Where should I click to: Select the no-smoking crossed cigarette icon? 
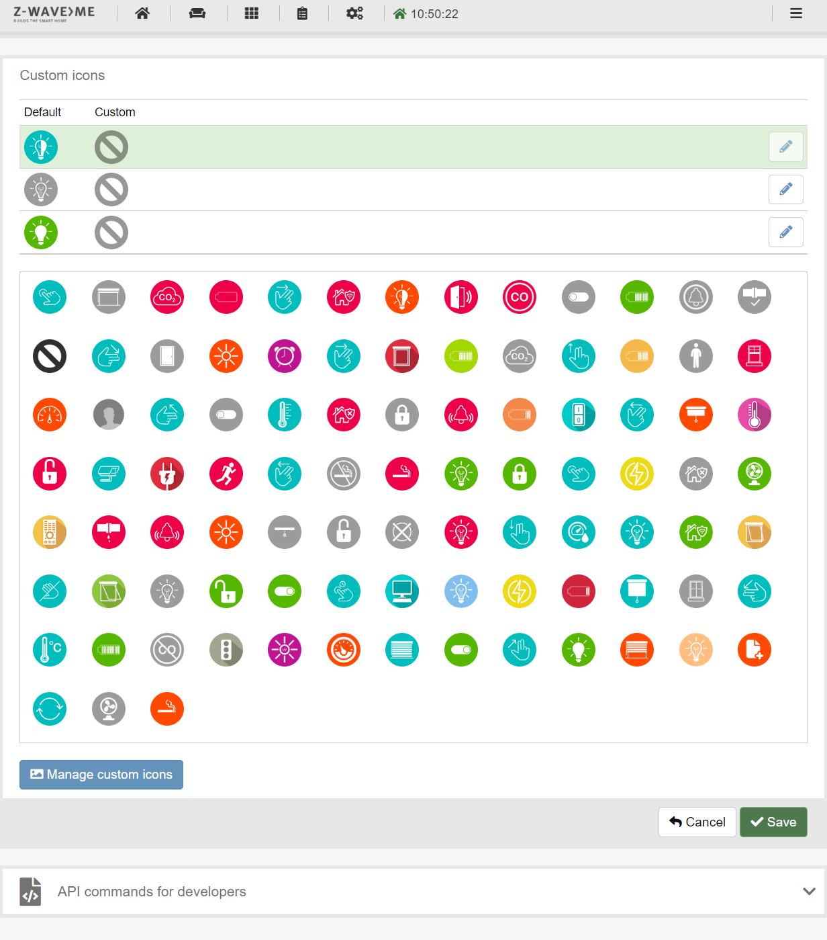point(344,474)
